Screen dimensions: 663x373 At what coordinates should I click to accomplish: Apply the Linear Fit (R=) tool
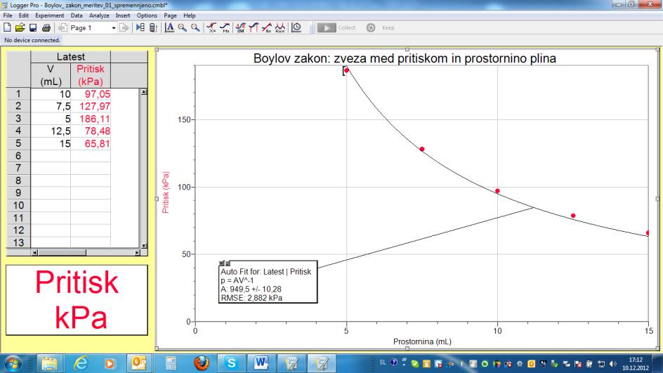[x=267, y=27]
